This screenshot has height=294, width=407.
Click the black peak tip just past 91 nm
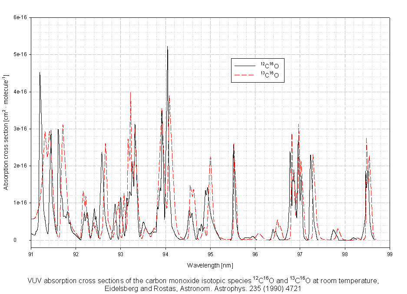coord(40,73)
